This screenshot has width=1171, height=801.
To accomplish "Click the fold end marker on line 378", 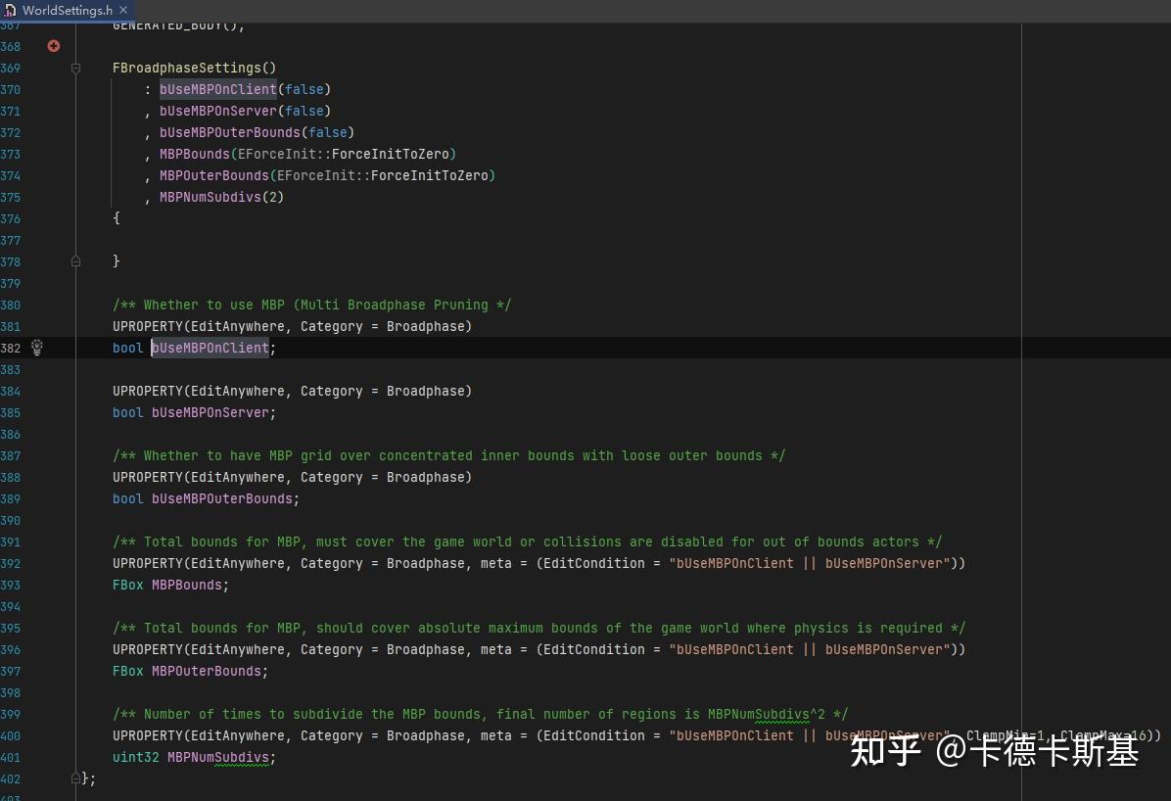I will 75,261.
